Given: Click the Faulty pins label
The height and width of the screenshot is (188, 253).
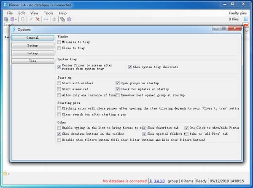Looking at the screenshot, I should 238,13.
